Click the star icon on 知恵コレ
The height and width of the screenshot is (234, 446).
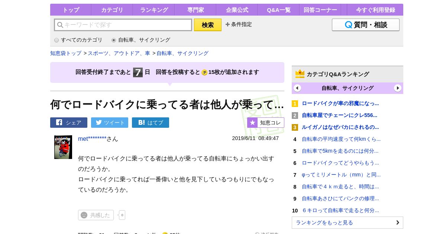[x=252, y=123]
